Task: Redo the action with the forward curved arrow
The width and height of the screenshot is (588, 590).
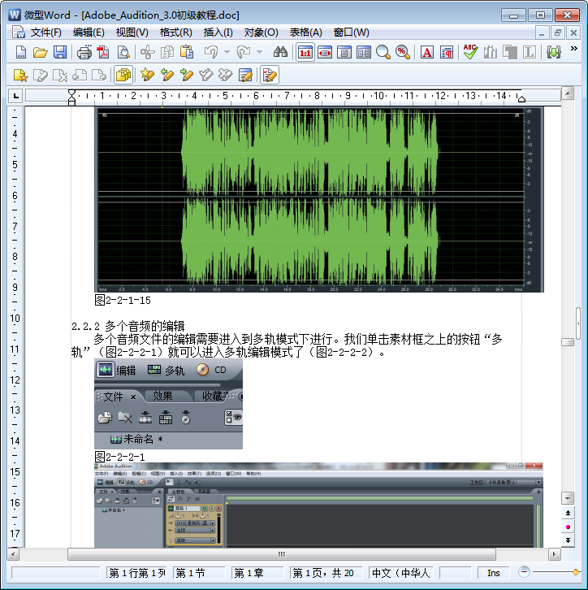Action: coord(244,52)
